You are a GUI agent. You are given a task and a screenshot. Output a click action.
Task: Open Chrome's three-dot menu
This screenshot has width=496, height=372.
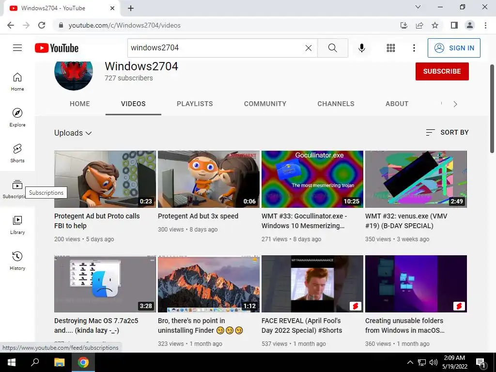point(485,25)
